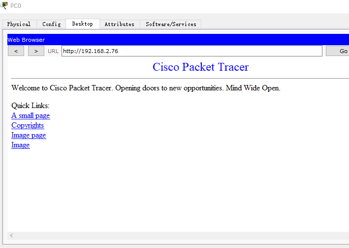Select the Desktop tab
The image size is (349, 248).
point(83,24)
